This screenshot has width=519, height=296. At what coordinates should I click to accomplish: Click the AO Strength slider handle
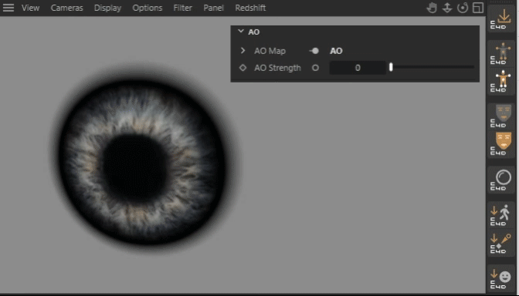[x=391, y=67]
